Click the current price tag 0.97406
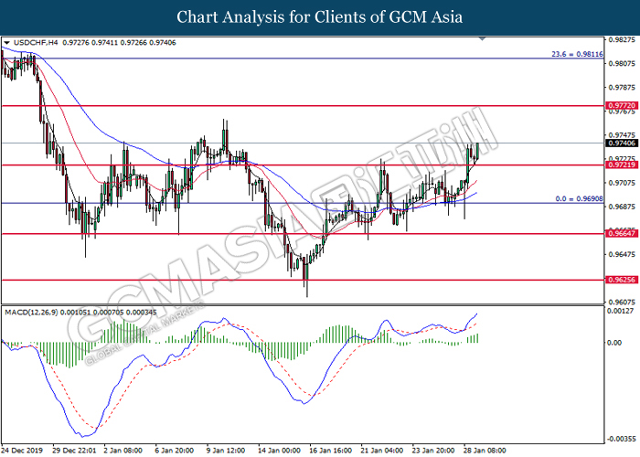The width and height of the screenshot is (640, 457). [x=618, y=143]
